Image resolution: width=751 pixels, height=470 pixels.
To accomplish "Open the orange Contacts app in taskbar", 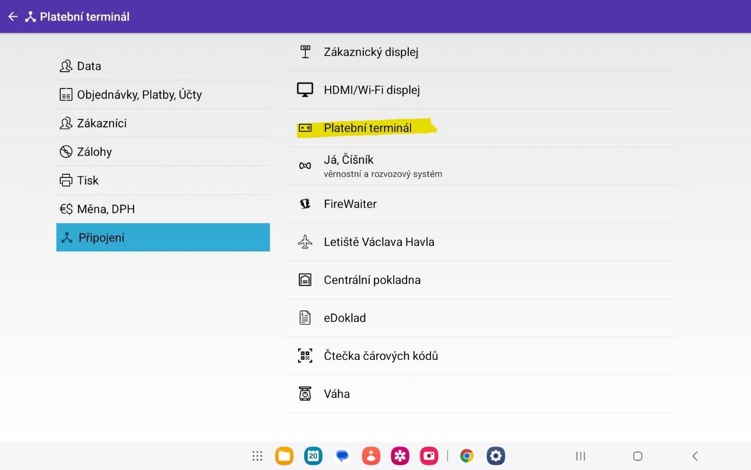I will [371, 456].
